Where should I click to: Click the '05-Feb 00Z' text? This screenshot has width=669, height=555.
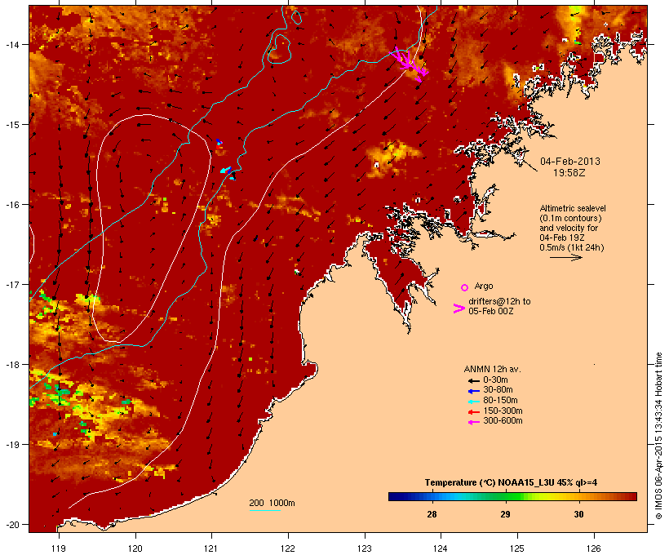tap(491, 311)
